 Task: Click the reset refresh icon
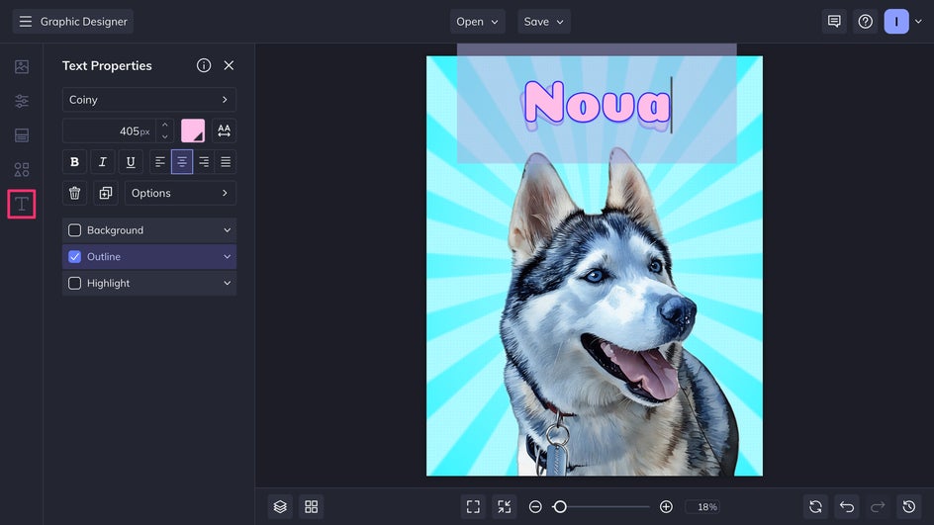pyautogui.click(x=815, y=506)
